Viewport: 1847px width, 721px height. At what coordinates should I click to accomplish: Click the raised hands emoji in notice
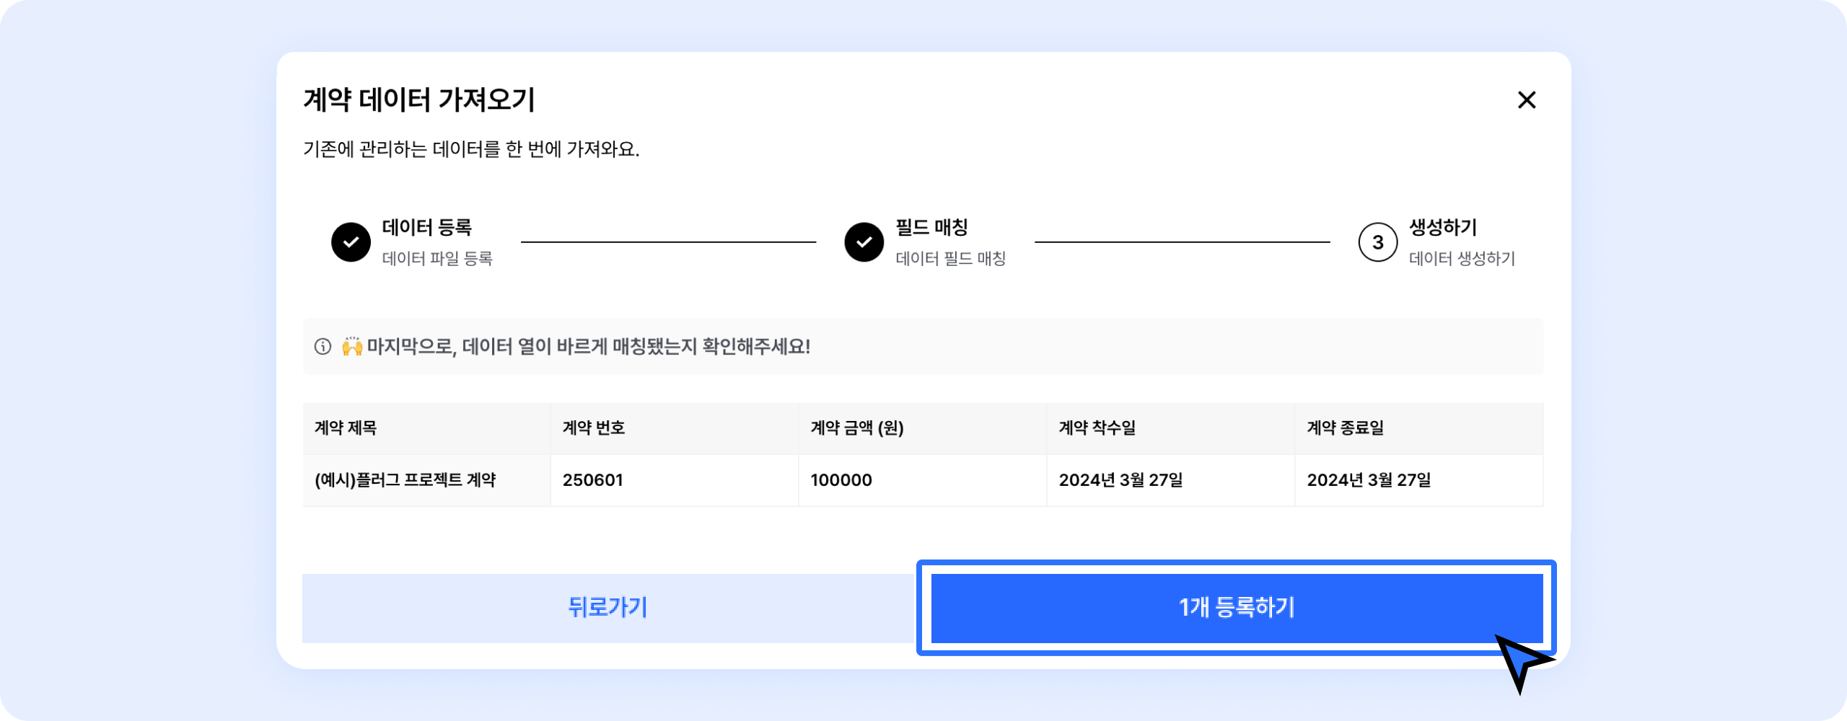click(x=352, y=347)
